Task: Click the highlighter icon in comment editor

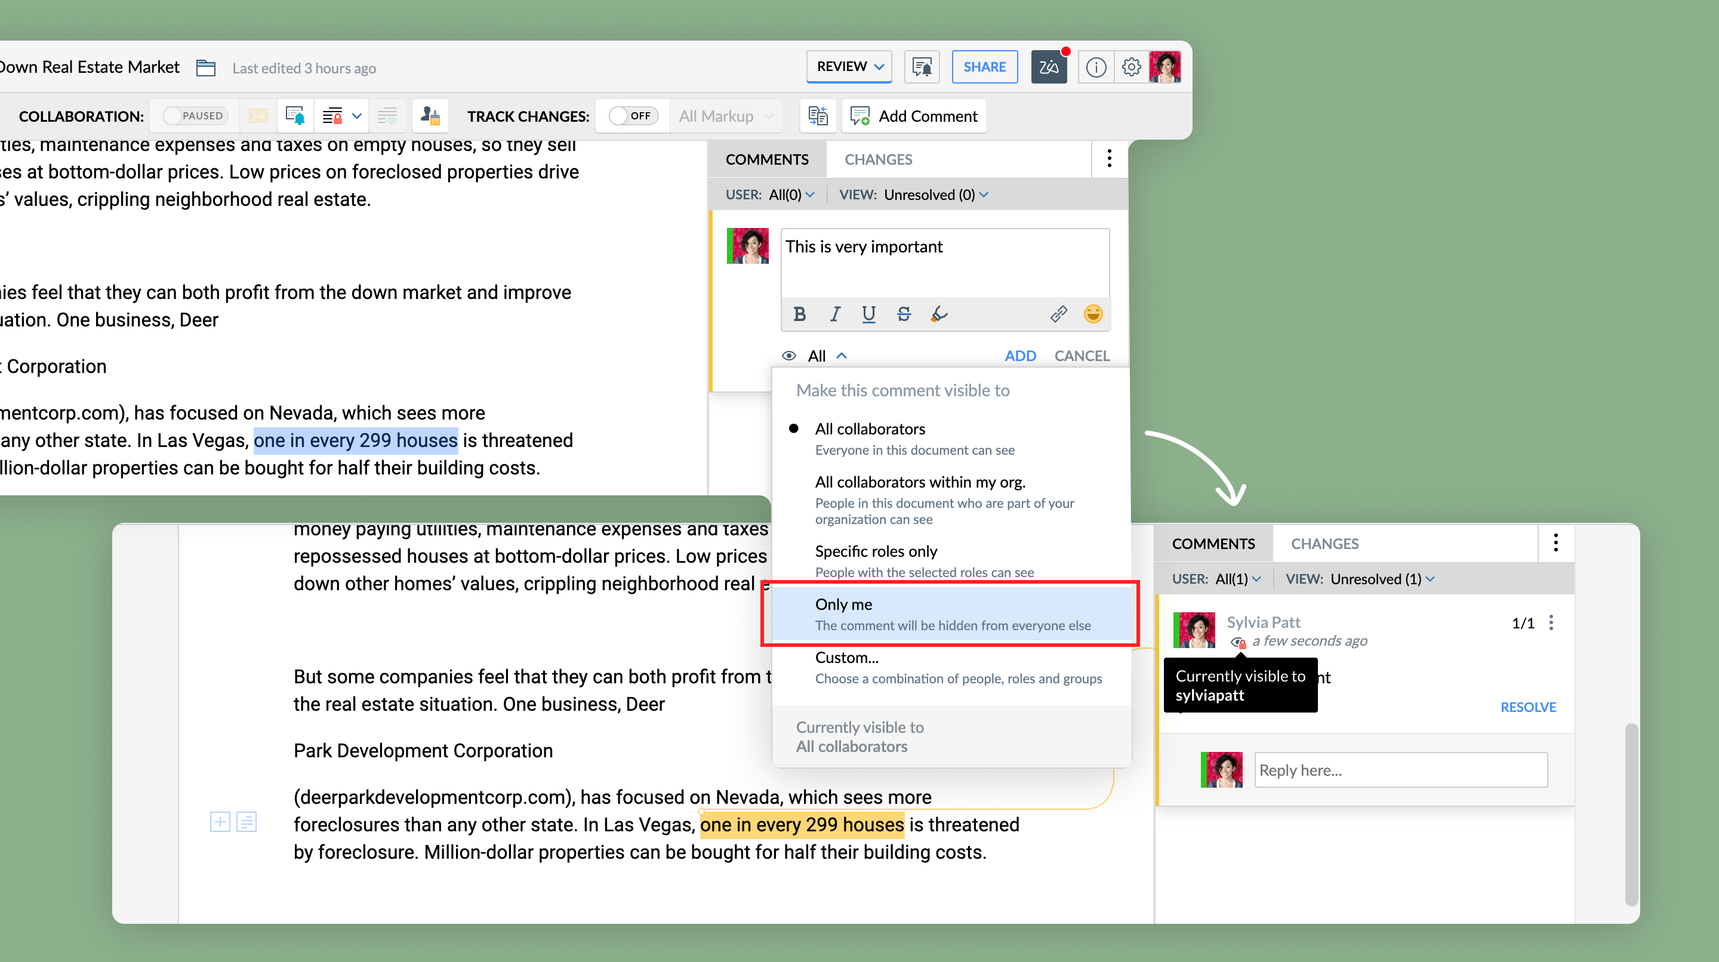Action: click(939, 314)
